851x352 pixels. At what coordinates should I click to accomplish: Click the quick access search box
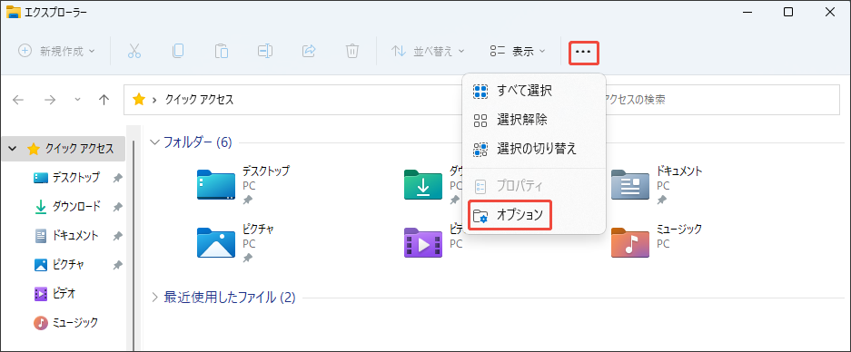(722, 99)
